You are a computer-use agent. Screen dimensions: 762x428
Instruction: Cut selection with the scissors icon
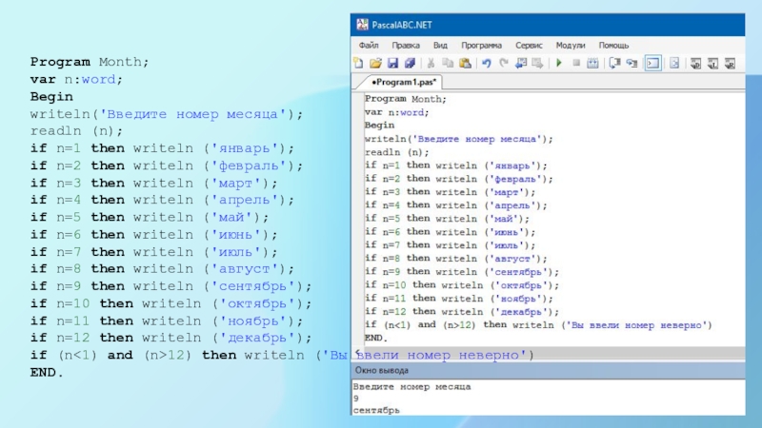pos(431,63)
